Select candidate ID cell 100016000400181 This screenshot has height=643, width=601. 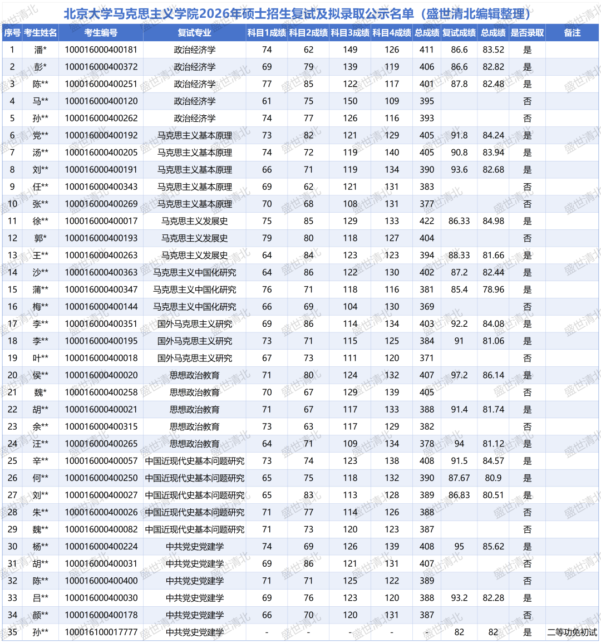click(x=101, y=50)
